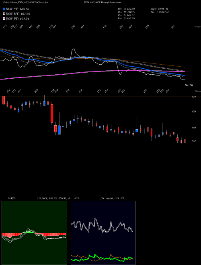The width and height of the screenshot is (201, 265).
Task: Click the 152 axis label at right
Action: tap(193, 141)
